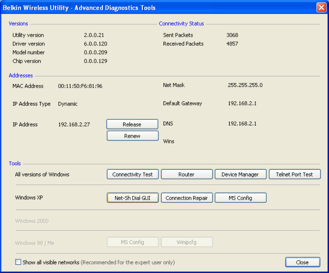Viewport: 329px width, 273px height.
Task: Click the Driver version number
Action: pyautogui.click(x=95, y=44)
